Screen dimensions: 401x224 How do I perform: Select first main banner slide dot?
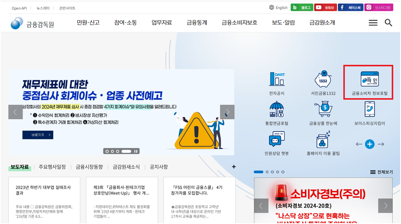[107, 151]
